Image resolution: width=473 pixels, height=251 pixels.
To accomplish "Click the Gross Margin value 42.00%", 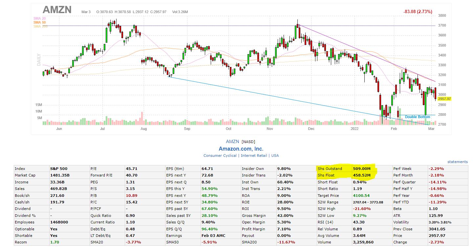I will 286,216.
